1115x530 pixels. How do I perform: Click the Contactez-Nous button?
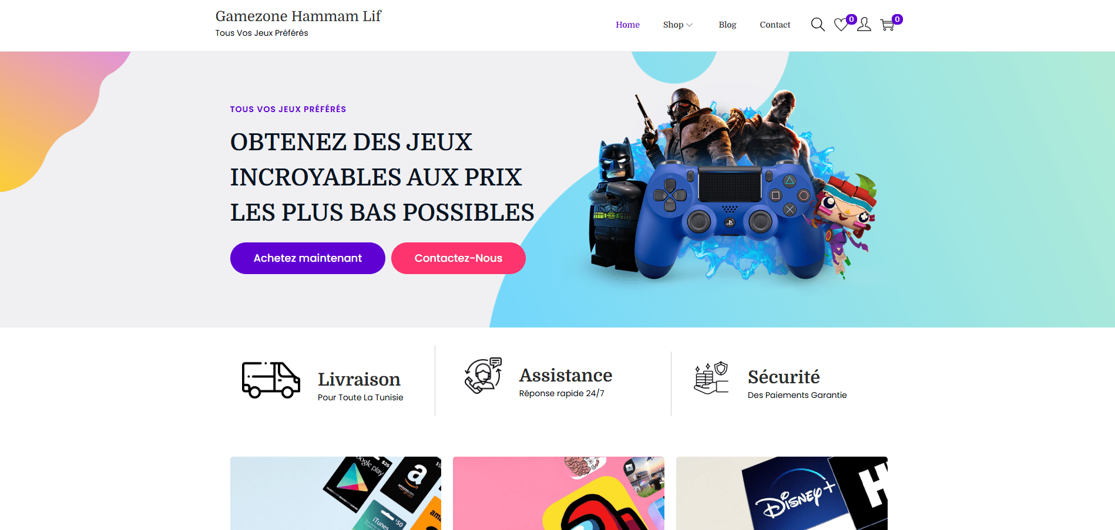point(458,258)
